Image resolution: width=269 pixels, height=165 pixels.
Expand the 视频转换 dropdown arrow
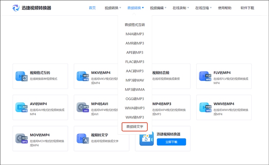tap(120, 8)
